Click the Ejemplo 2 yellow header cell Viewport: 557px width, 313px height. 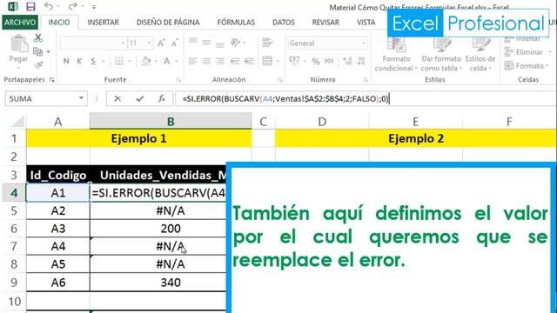[416, 138]
